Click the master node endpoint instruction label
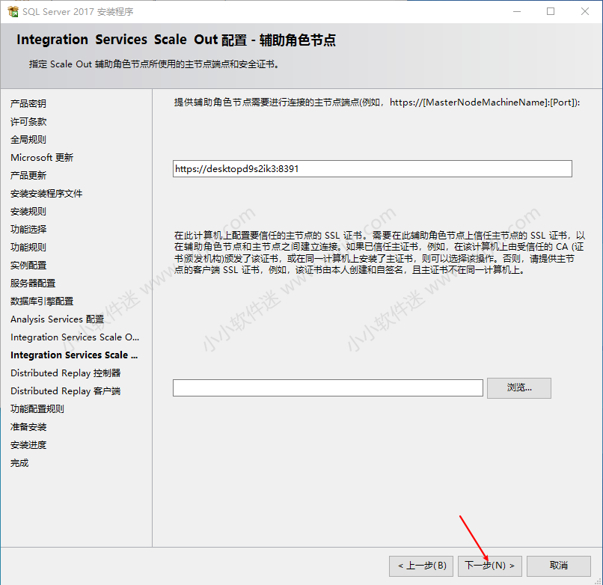This screenshot has width=603, height=585. click(377, 102)
